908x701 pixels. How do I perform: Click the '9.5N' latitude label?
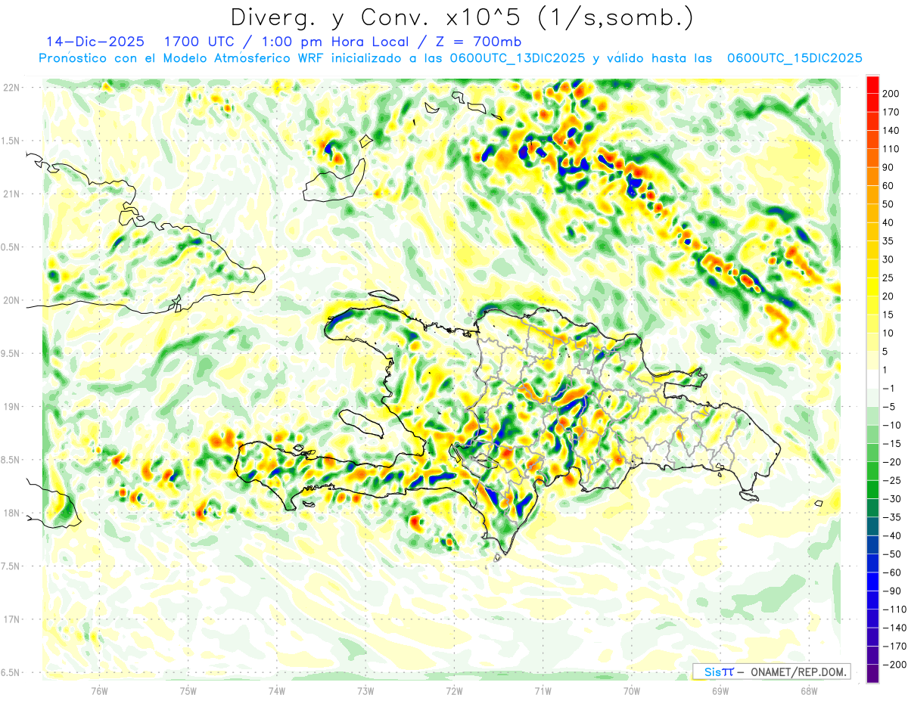click(x=11, y=353)
